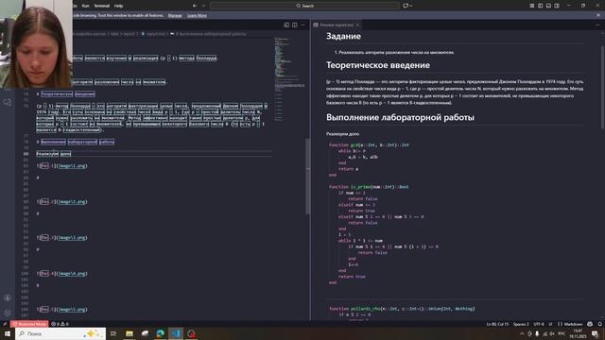Image resolution: width=605 pixels, height=340 pixels.
Task: Open the notifications bell in status bar
Action: point(600,324)
